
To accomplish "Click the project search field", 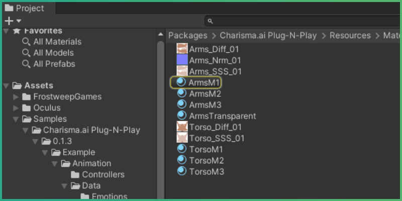I will [301, 21].
